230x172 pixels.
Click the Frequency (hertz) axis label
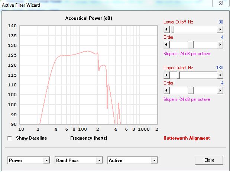[x=89, y=138]
